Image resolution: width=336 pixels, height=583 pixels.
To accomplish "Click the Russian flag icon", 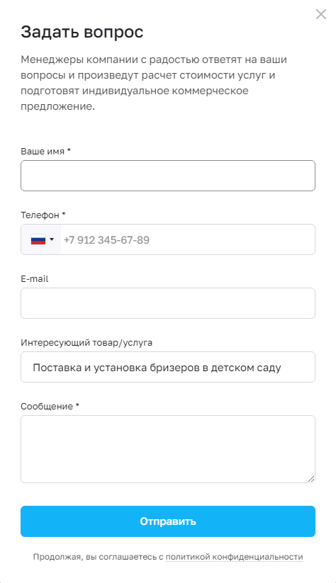I will 38,239.
